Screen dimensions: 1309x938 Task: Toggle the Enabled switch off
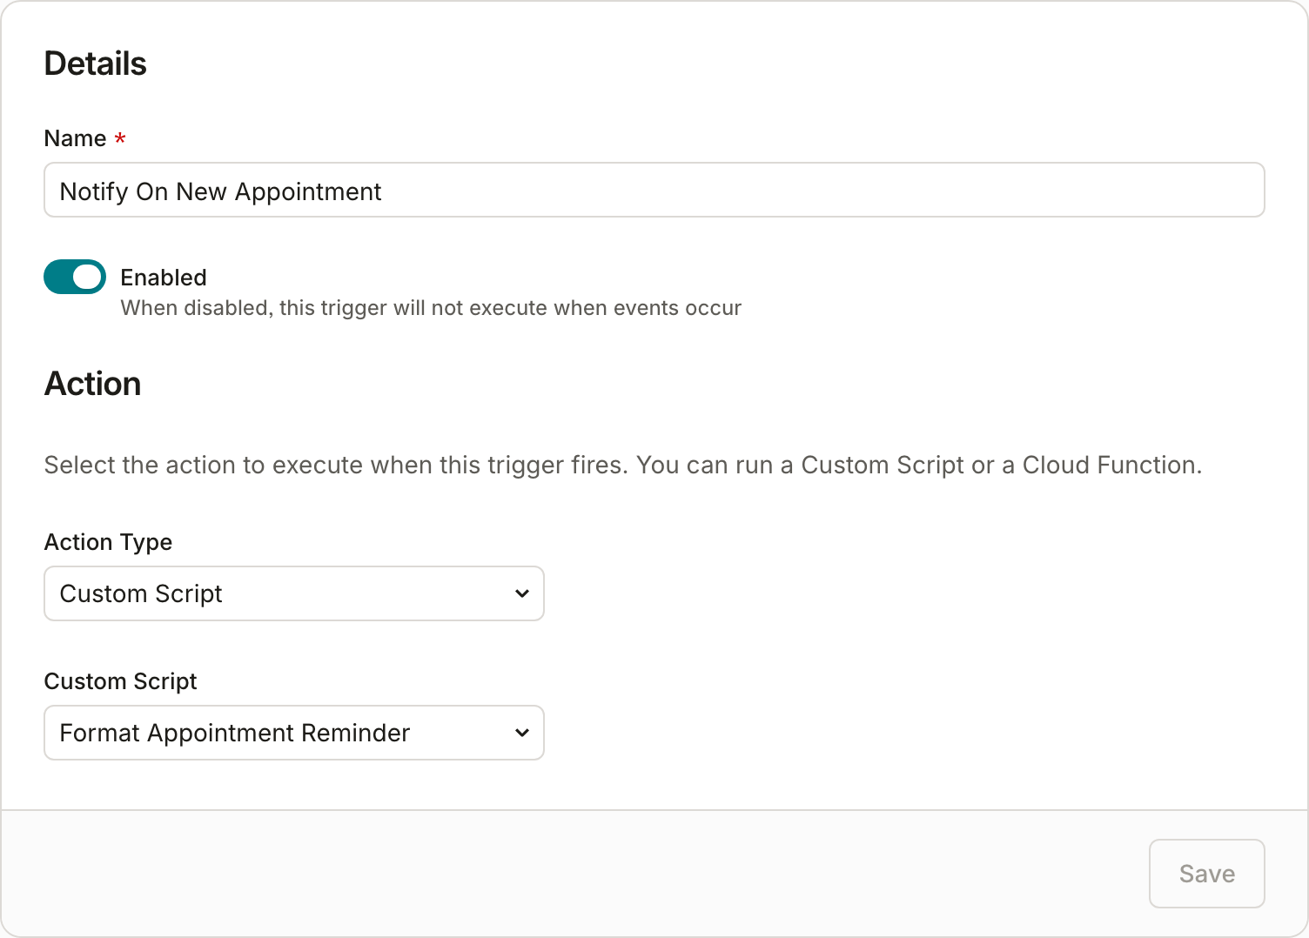tap(75, 277)
